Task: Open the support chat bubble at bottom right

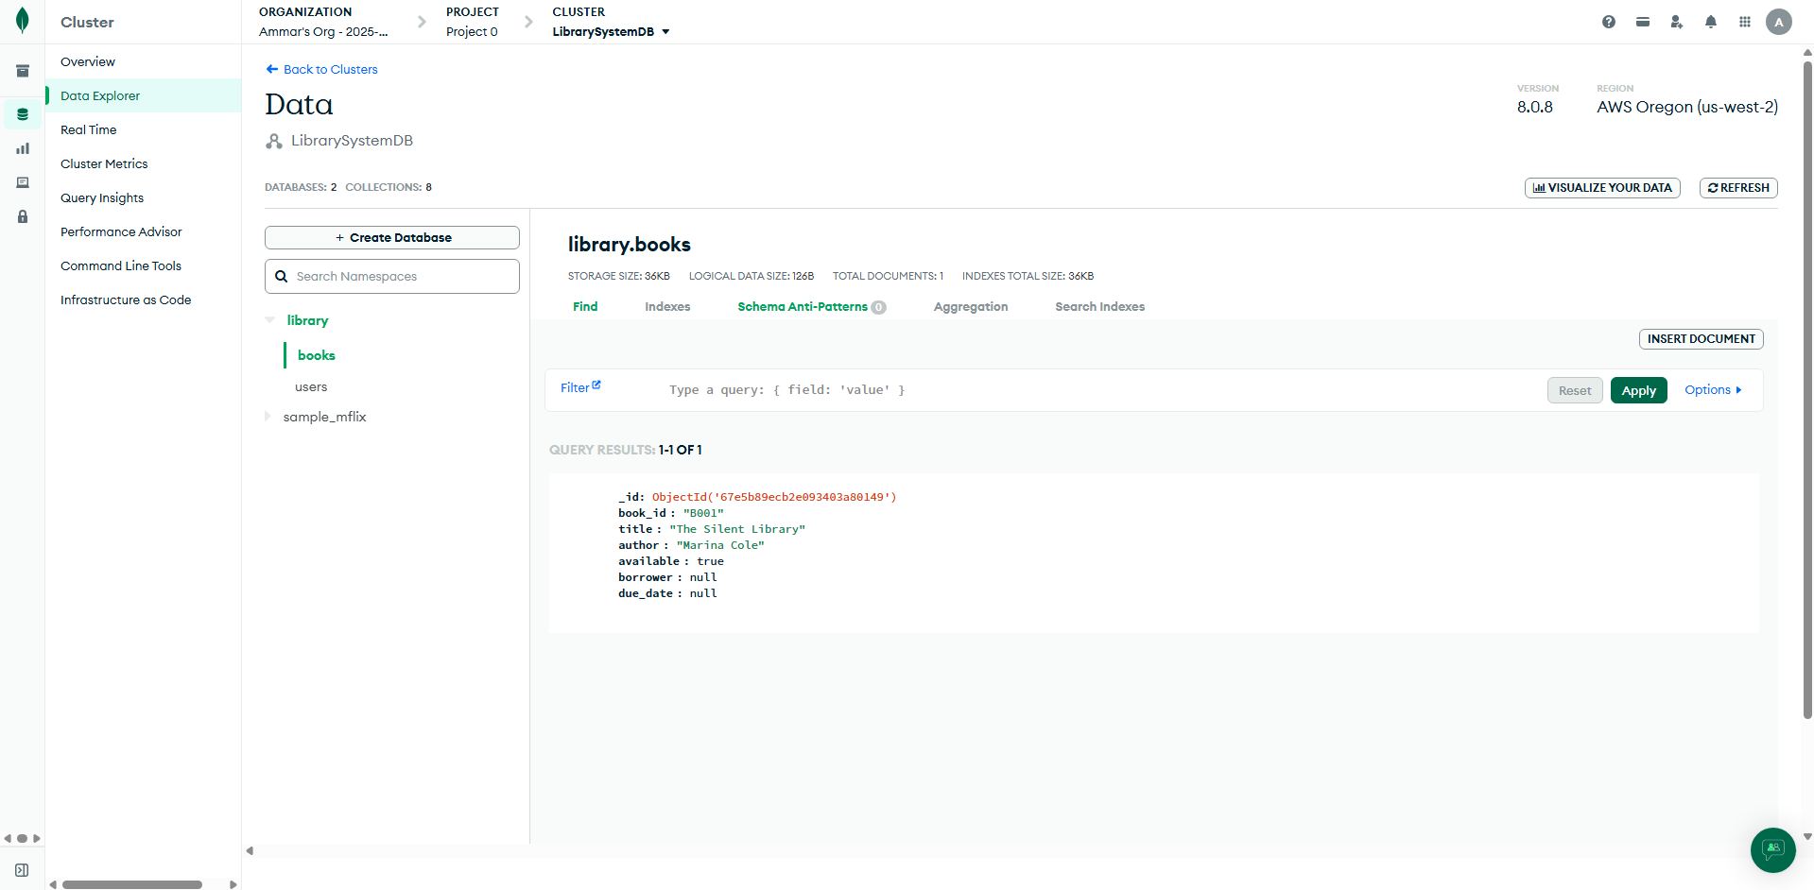Action: (1771, 850)
